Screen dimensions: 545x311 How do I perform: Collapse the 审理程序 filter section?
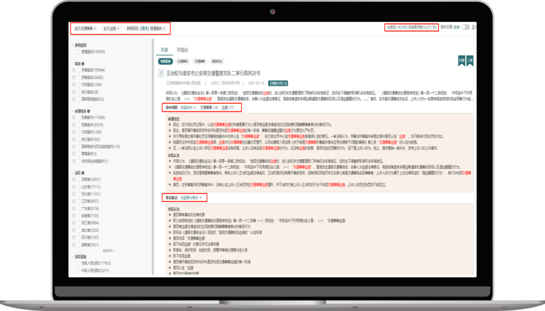[73, 111]
